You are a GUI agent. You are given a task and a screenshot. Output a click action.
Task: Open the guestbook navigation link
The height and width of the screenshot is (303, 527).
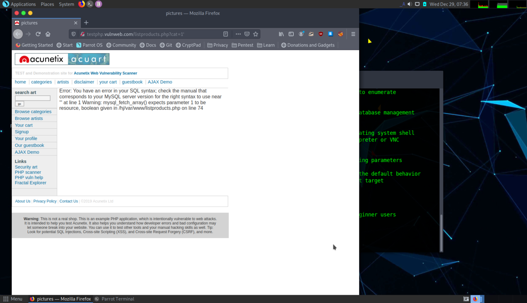[132, 82]
